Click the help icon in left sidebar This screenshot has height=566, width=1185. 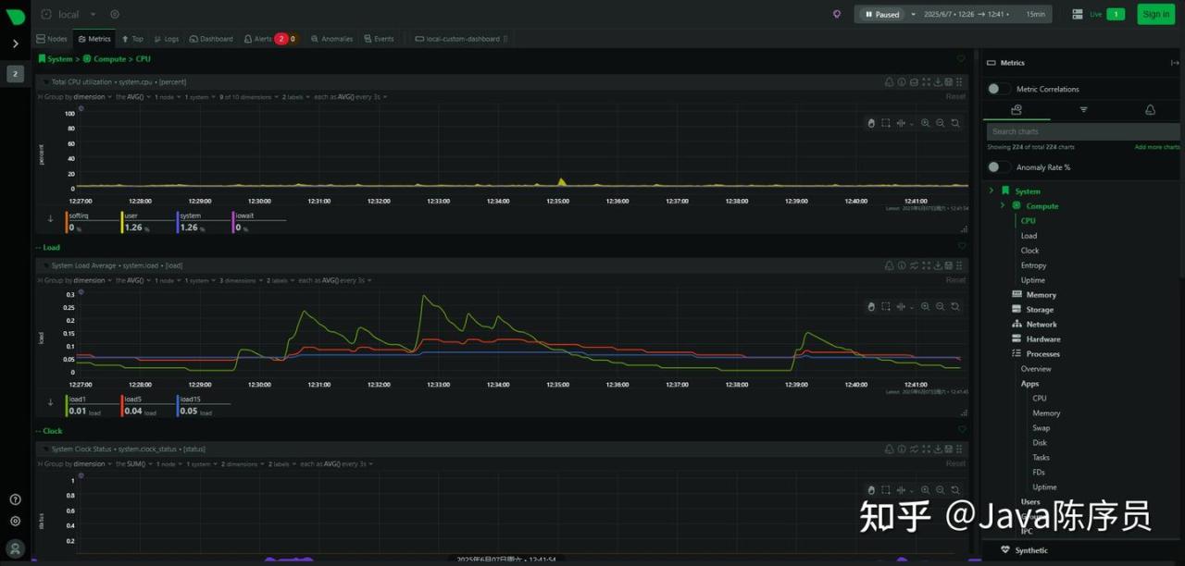click(x=15, y=499)
